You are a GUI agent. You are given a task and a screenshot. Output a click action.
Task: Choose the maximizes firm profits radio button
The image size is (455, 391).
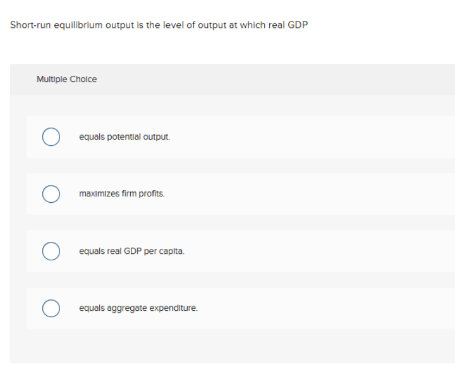point(51,194)
